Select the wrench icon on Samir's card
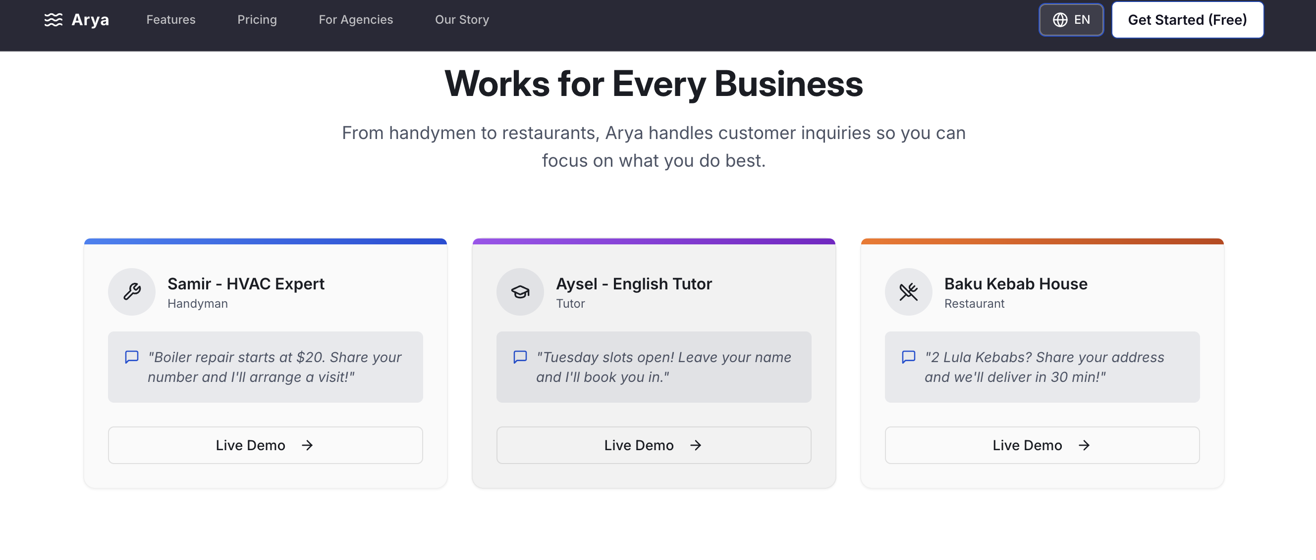Image resolution: width=1316 pixels, height=560 pixels. click(x=131, y=291)
